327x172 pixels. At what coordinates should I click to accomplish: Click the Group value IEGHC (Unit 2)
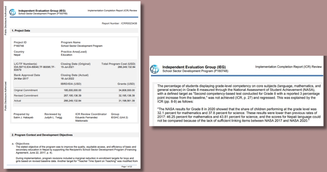[x=119, y=117]
